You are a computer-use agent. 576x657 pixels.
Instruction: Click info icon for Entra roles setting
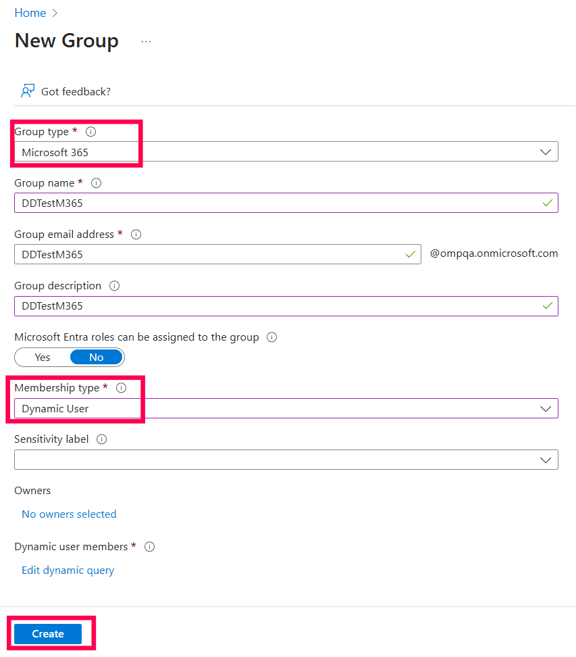point(271,337)
